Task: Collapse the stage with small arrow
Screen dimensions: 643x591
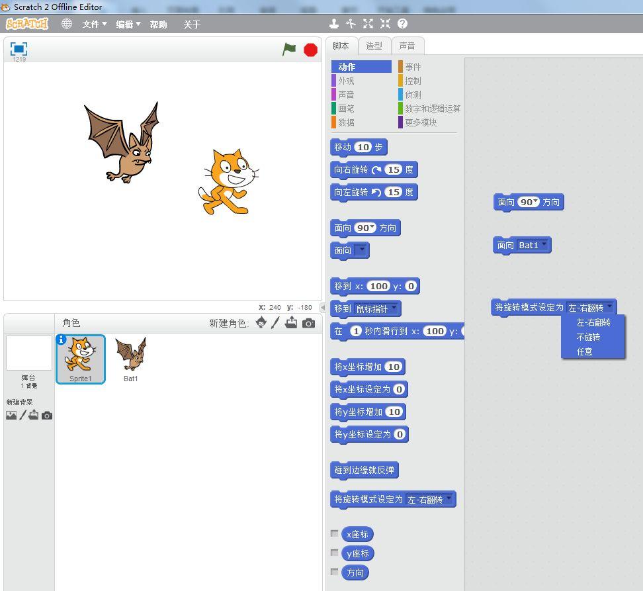Action: [323, 307]
